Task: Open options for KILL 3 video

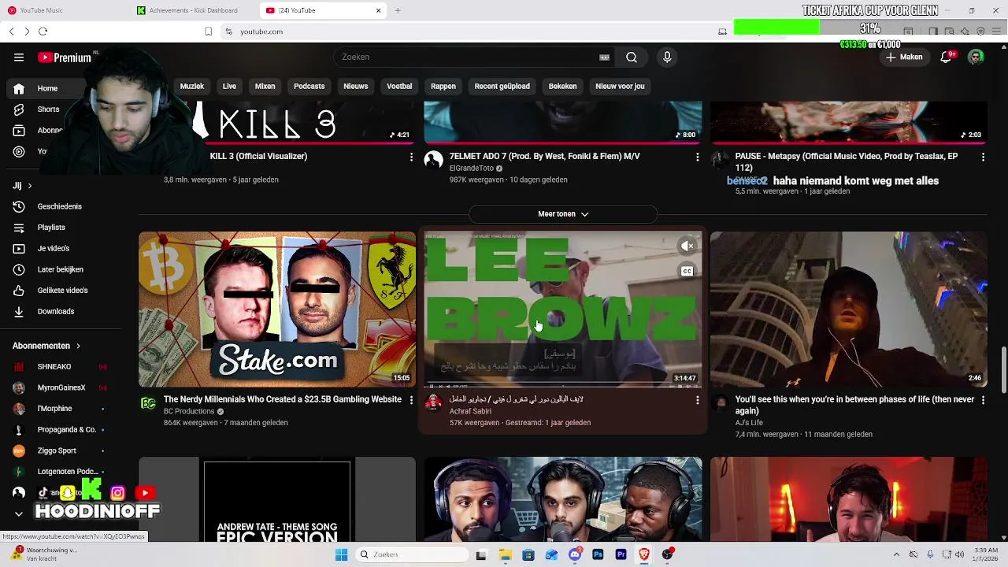Action: click(411, 157)
